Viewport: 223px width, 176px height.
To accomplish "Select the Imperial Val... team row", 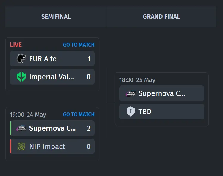I will click(x=52, y=77).
